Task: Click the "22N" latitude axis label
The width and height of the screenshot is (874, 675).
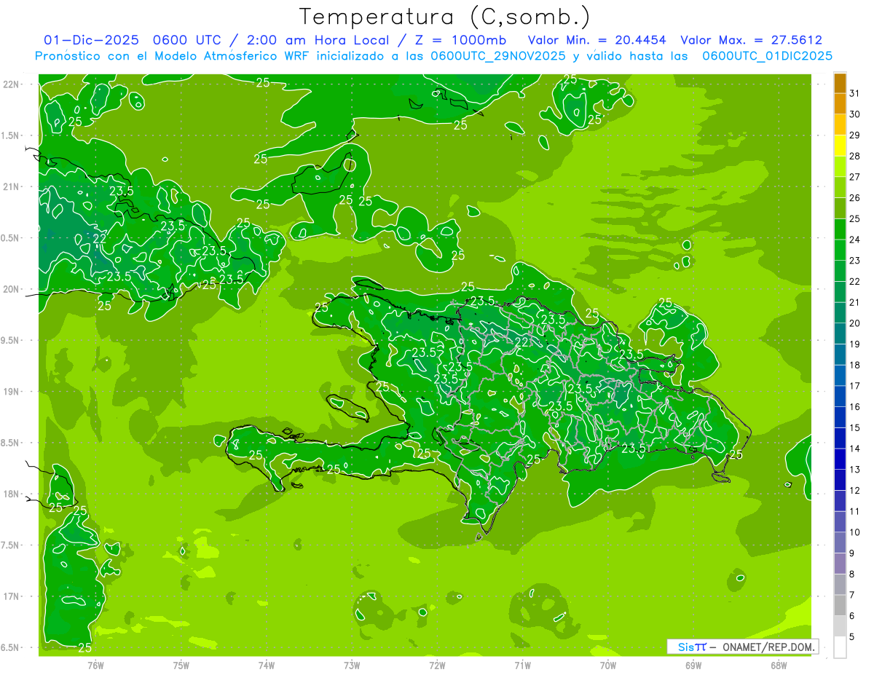Action: (x=10, y=84)
